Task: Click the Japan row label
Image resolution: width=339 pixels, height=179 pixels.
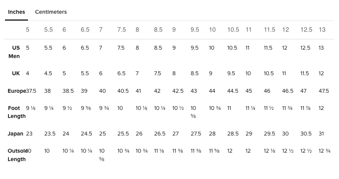Action: coord(15,134)
